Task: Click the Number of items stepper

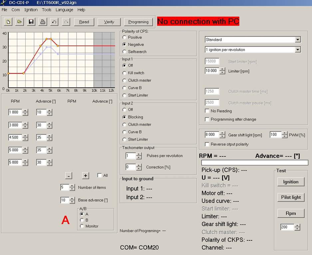Action: point(72,188)
